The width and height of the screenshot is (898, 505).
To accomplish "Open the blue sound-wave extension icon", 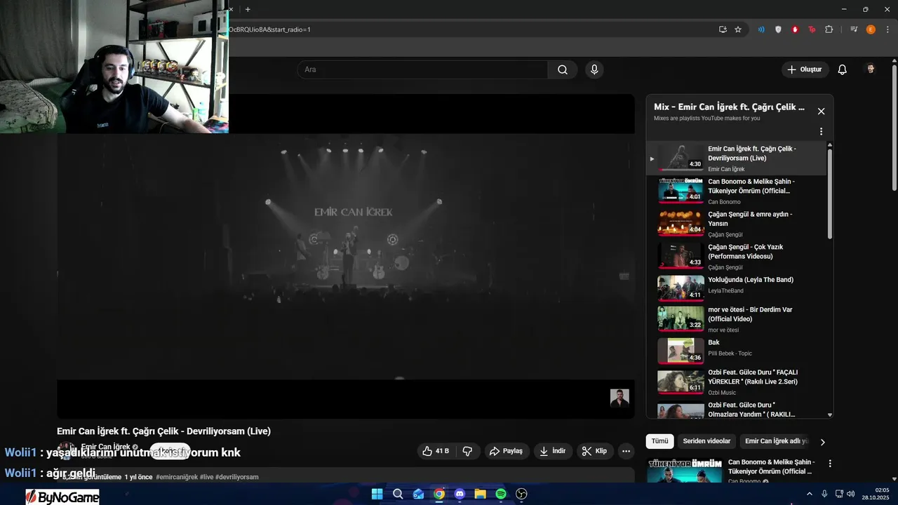I will (x=761, y=29).
